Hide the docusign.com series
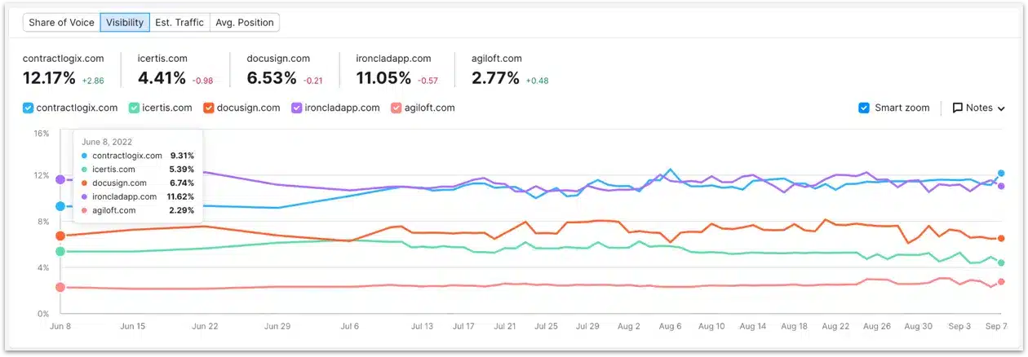 (209, 108)
